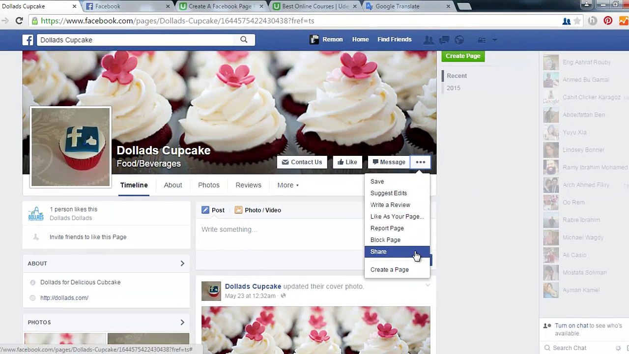Click the orange chart extension icon in the browser toolbar
The width and height of the screenshot is (629, 354).
point(623,21)
